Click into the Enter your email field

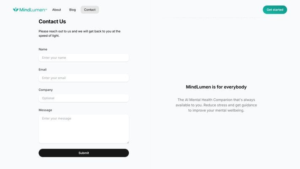tap(84, 78)
